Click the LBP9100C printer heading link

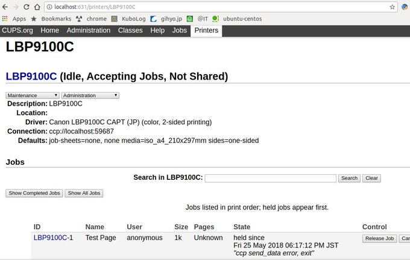(x=31, y=77)
